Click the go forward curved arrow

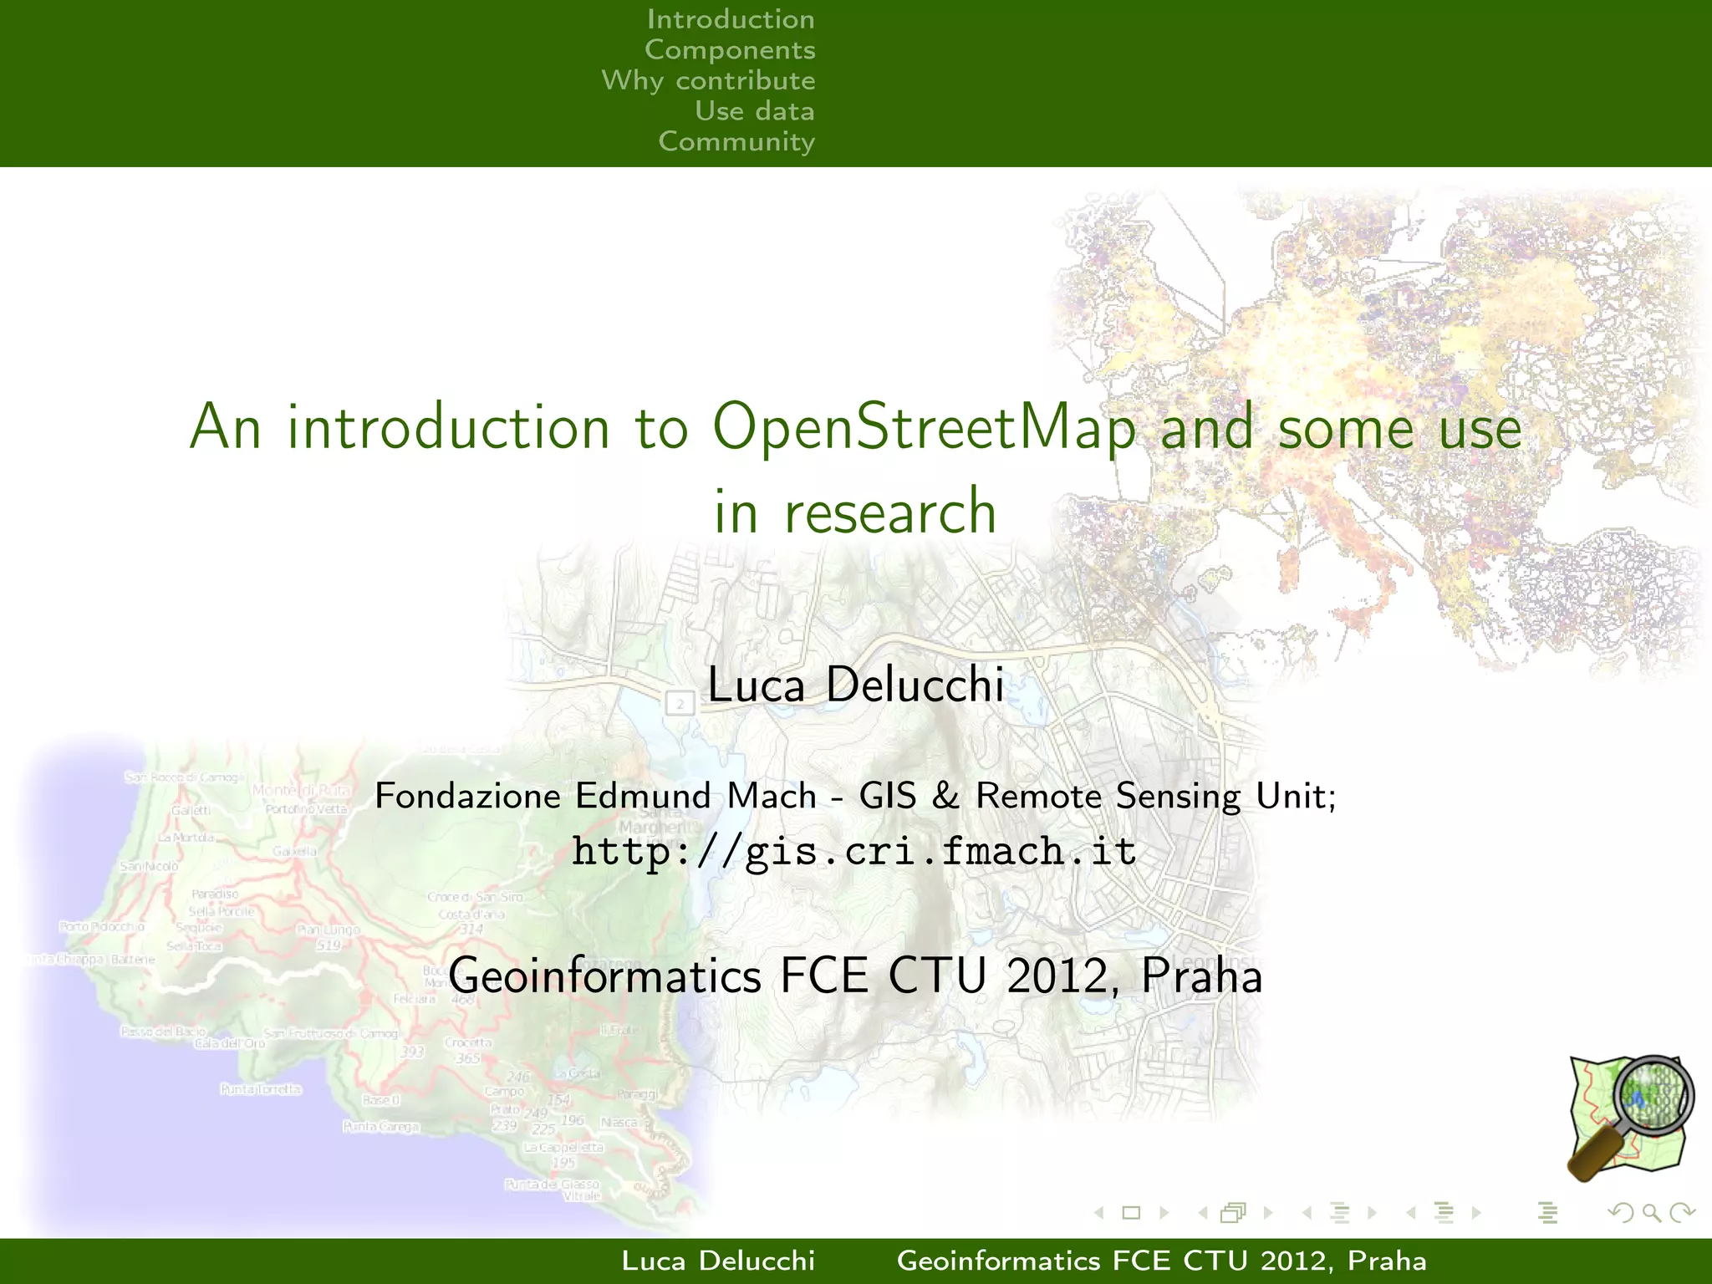pos(1682,1213)
